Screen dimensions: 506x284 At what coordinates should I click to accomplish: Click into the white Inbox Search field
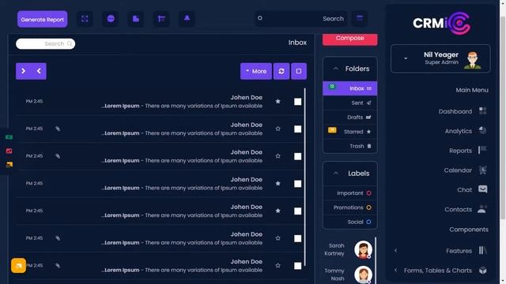46,44
